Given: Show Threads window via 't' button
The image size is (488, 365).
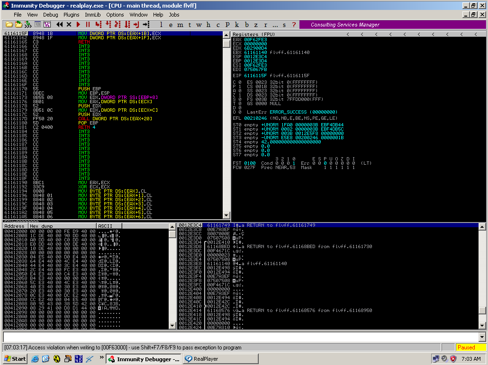Looking at the screenshot, I should click(x=190, y=25).
